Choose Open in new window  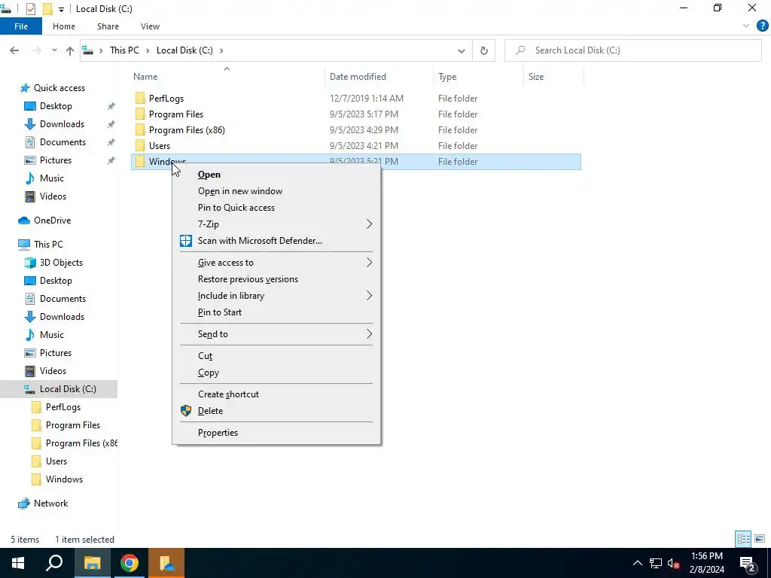[x=276, y=191]
